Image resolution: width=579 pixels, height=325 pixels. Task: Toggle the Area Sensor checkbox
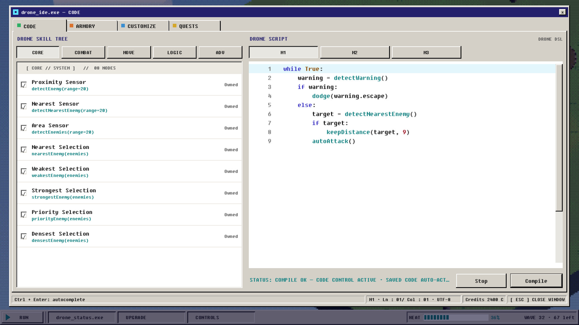pyautogui.click(x=24, y=128)
